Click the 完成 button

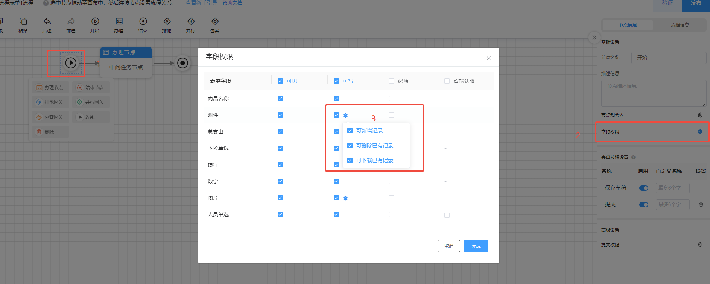click(476, 246)
